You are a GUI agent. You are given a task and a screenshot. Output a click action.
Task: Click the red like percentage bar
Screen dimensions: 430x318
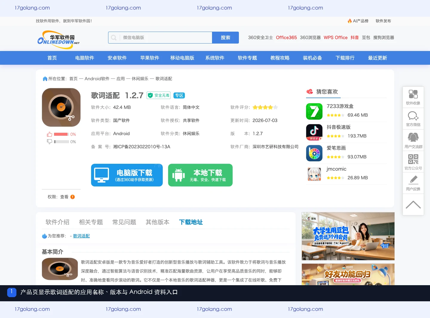pos(62,134)
